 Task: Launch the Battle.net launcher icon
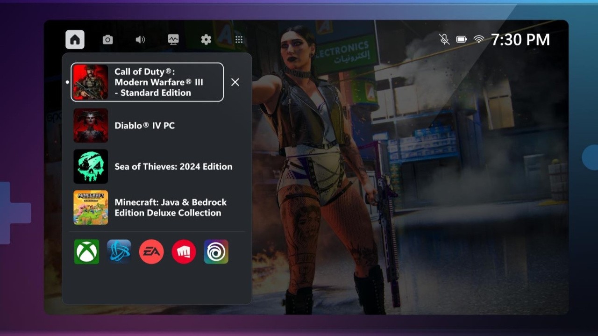(x=119, y=251)
